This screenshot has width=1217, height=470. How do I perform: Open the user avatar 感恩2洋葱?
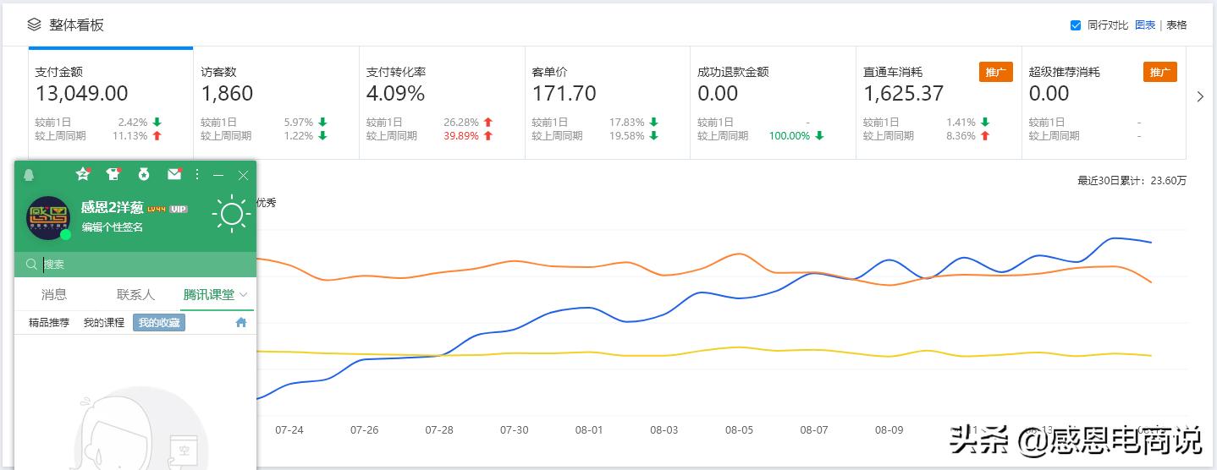coord(48,217)
